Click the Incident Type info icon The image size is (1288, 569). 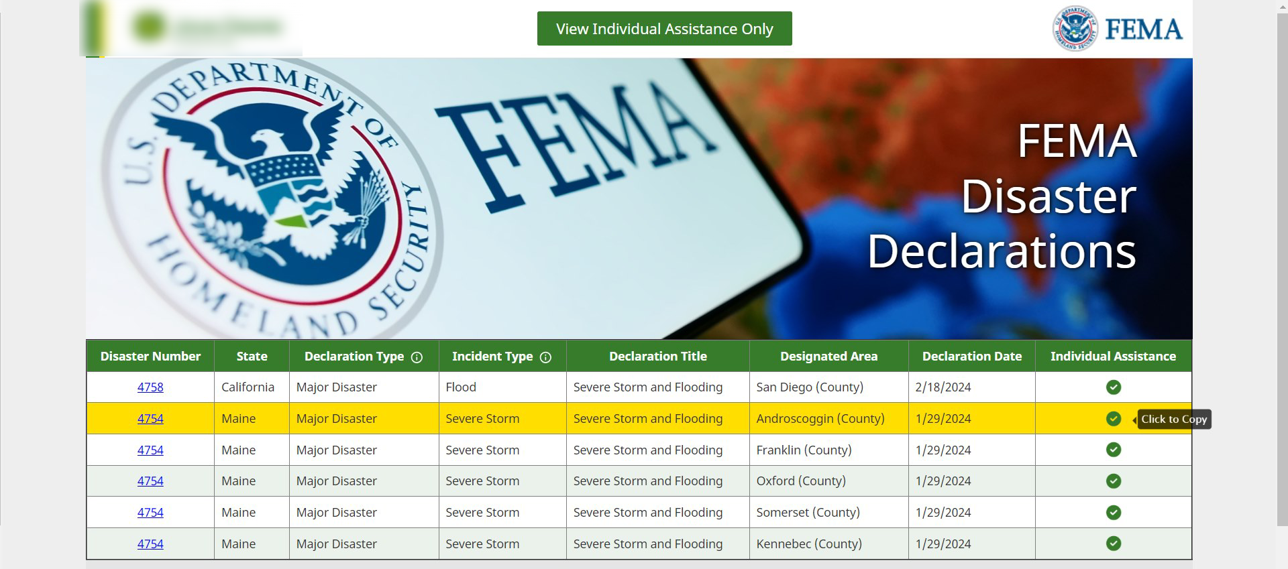click(x=545, y=357)
